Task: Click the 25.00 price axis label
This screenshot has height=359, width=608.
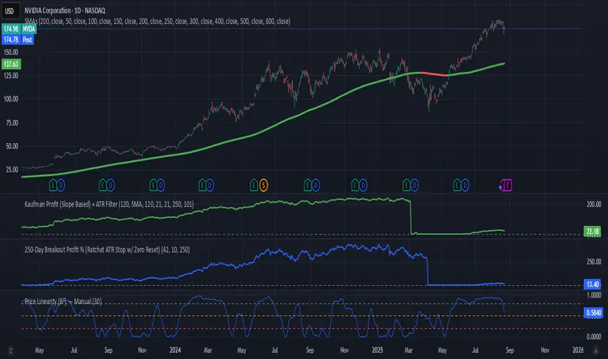Action: coord(11,170)
